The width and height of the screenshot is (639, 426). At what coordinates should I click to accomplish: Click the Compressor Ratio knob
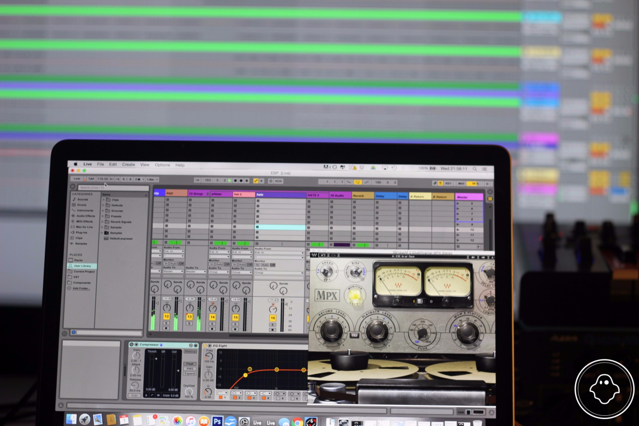(136, 355)
